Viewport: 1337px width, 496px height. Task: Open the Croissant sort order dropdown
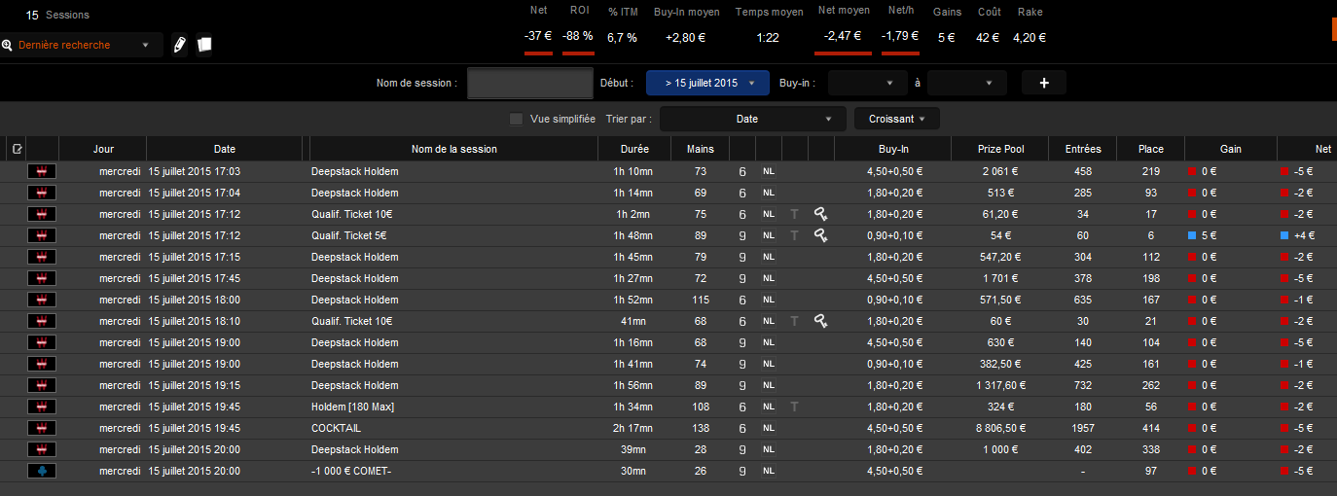tap(897, 119)
